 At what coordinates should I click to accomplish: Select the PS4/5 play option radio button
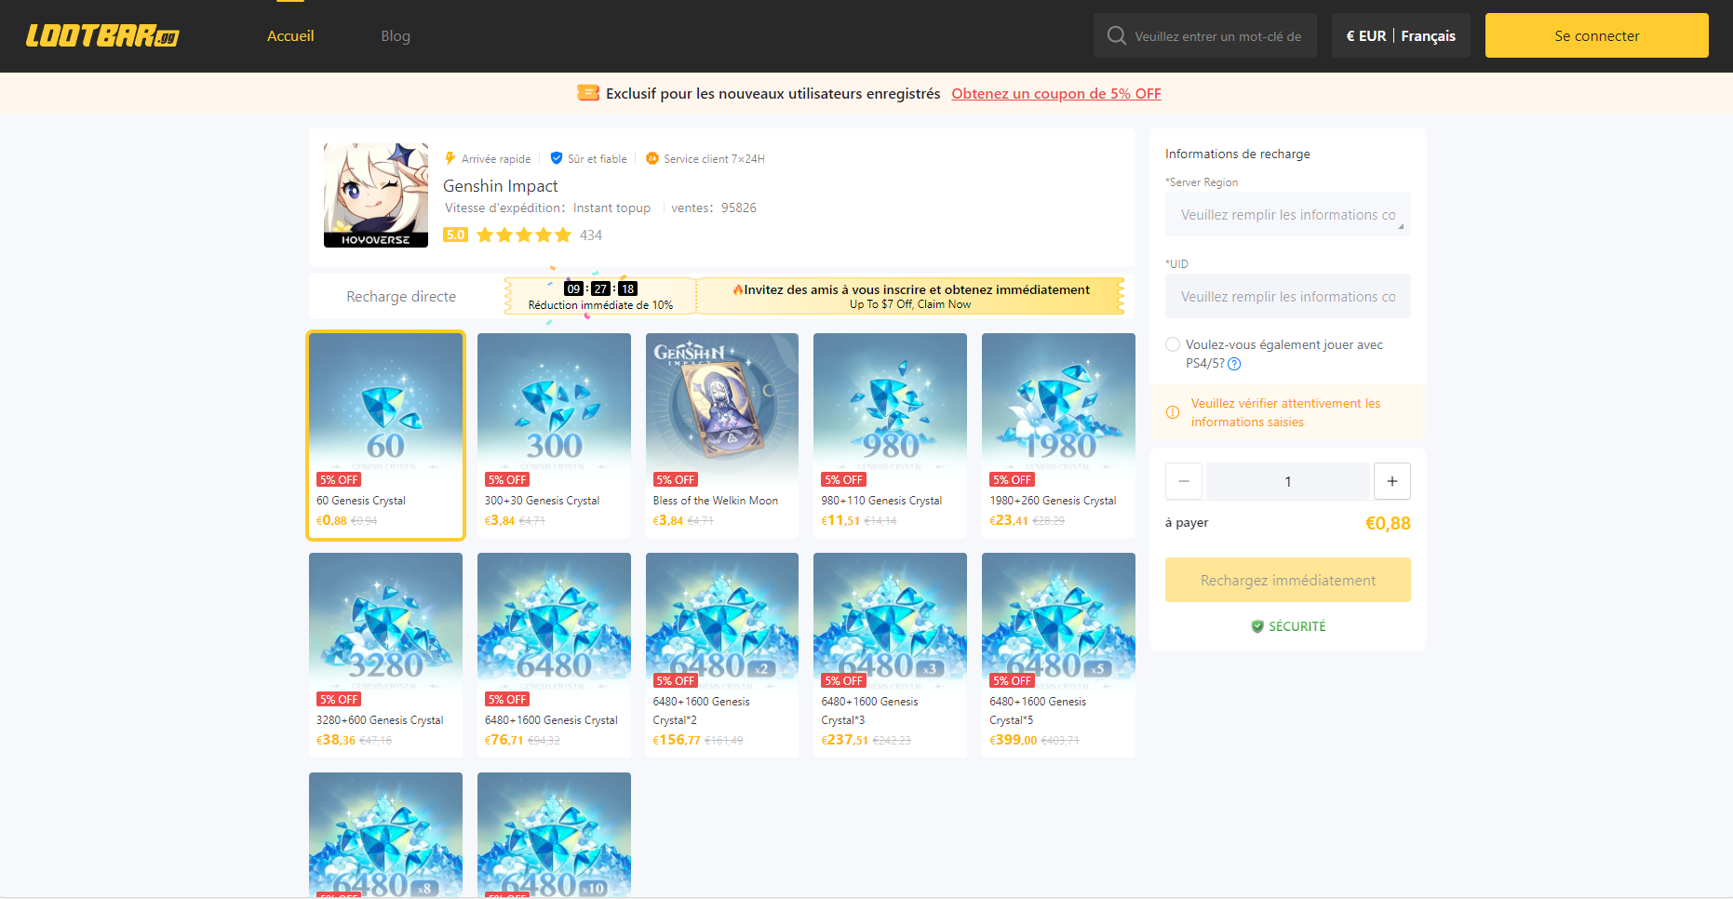1173,344
